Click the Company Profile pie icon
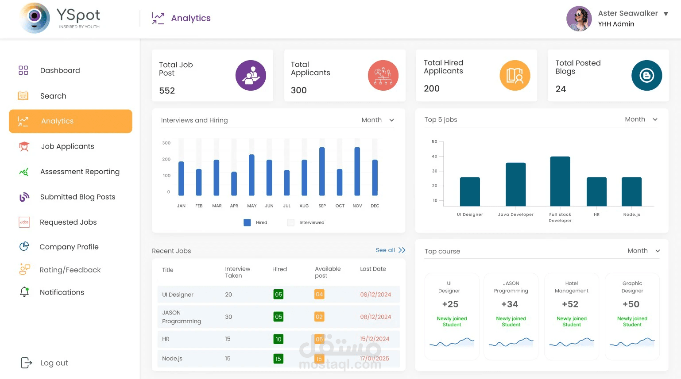 click(x=24, y=246)
